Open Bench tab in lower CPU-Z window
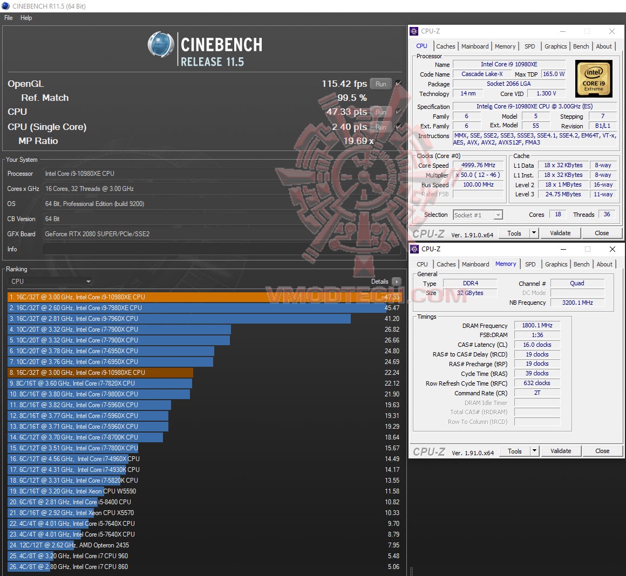 click(x=581, y=264)
